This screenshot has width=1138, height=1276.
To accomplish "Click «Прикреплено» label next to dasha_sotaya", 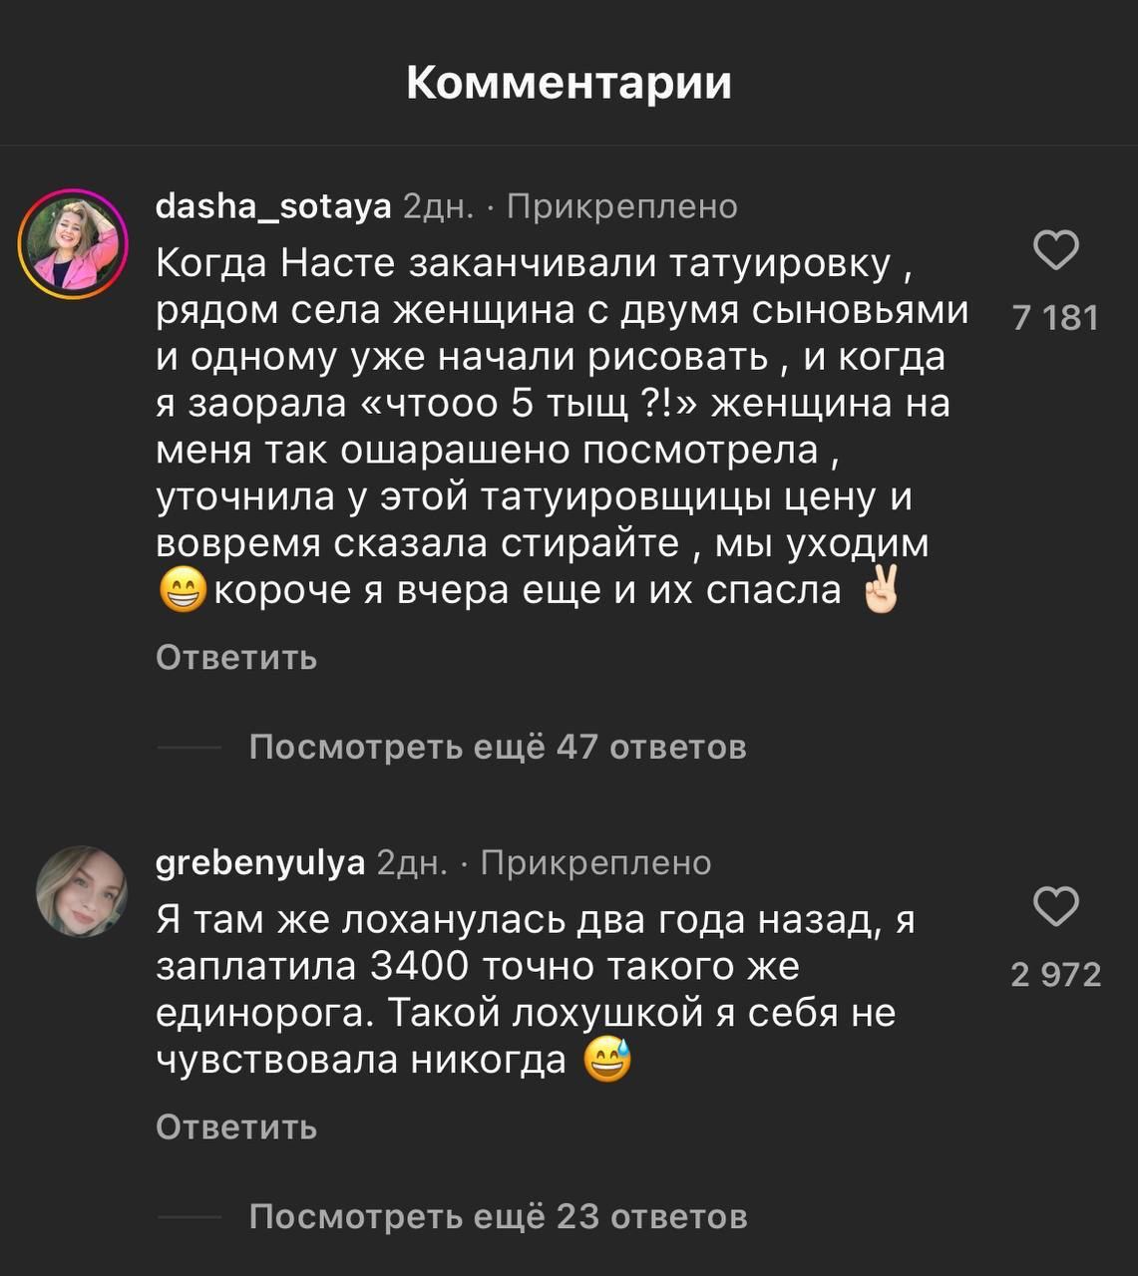I will (x=622, y=206).
